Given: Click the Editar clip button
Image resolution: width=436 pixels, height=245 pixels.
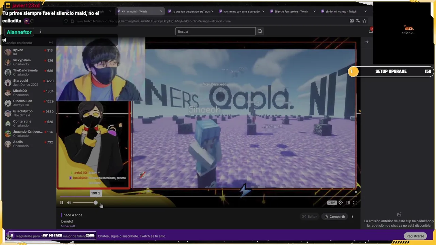Looking at the screenshot, I should point(309,217).
